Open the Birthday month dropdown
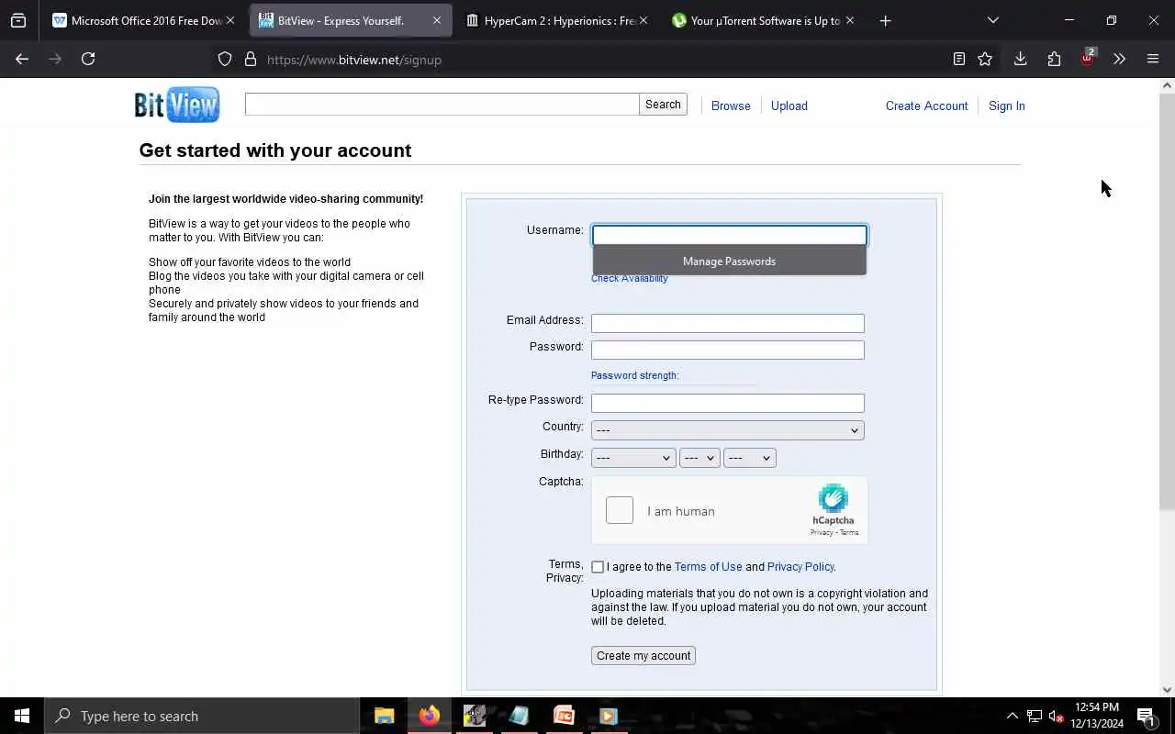 633,458
